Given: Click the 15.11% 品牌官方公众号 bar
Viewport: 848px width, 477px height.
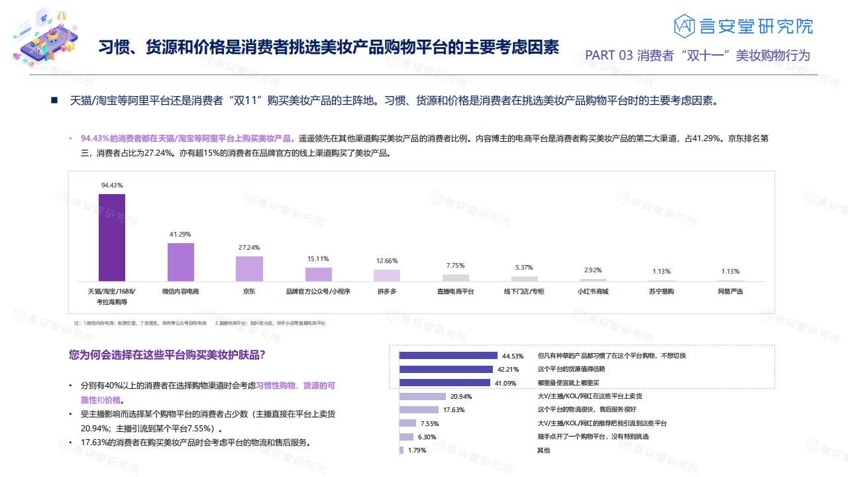Looking at the screenshot, I should coord(318,274).
